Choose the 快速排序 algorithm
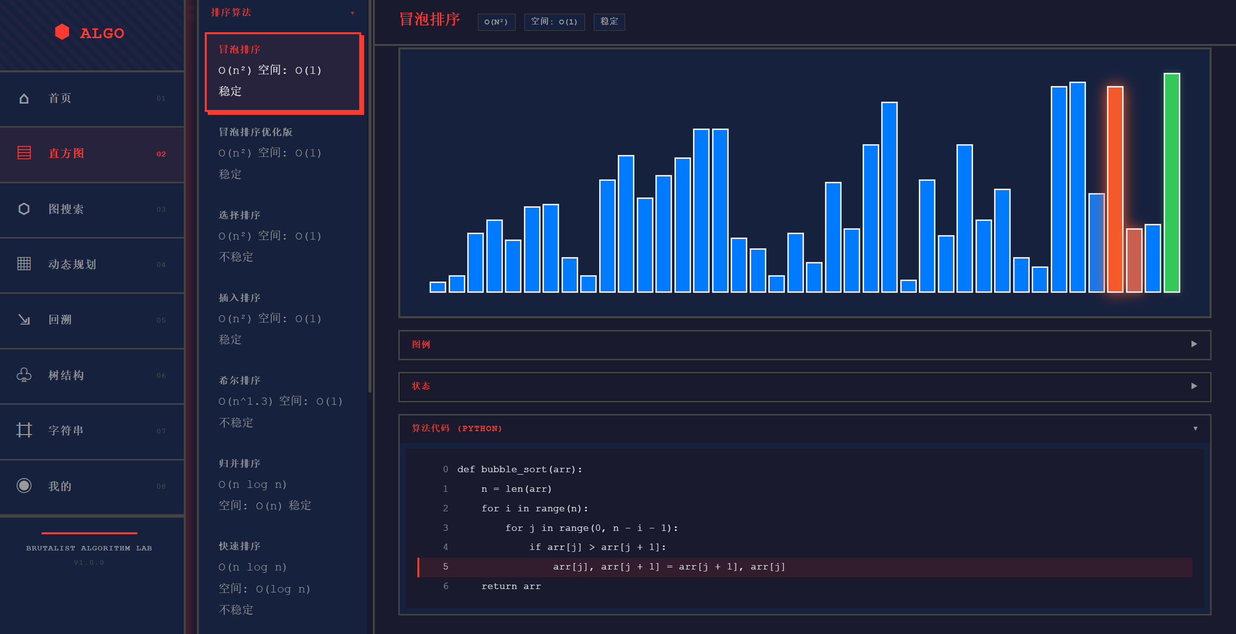 click(283, 578)
